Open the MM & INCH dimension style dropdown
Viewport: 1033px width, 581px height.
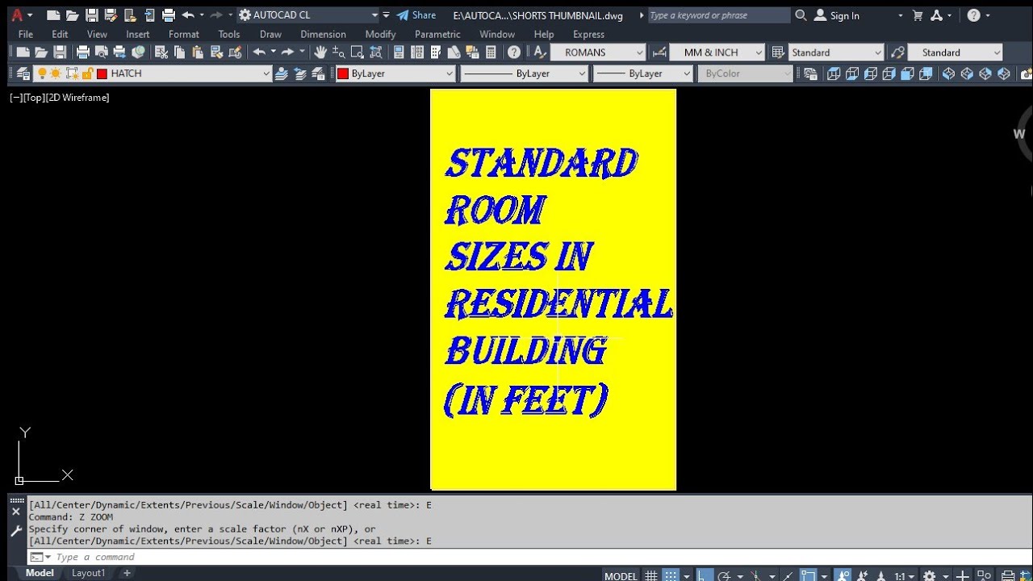tap(717, 52)
